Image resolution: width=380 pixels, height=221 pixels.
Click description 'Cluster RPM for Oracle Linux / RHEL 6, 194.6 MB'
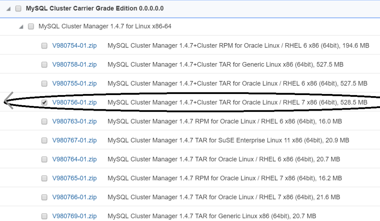(239, 45)
